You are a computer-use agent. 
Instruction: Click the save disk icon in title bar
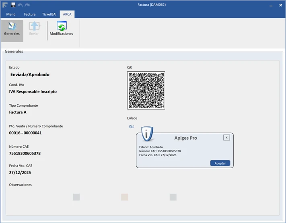tap(13, 4)
